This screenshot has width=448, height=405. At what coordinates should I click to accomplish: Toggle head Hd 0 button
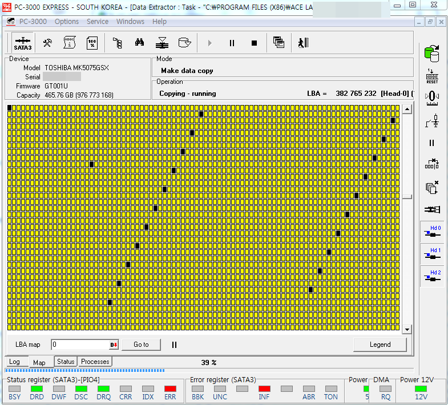click(x=431, y=232)
